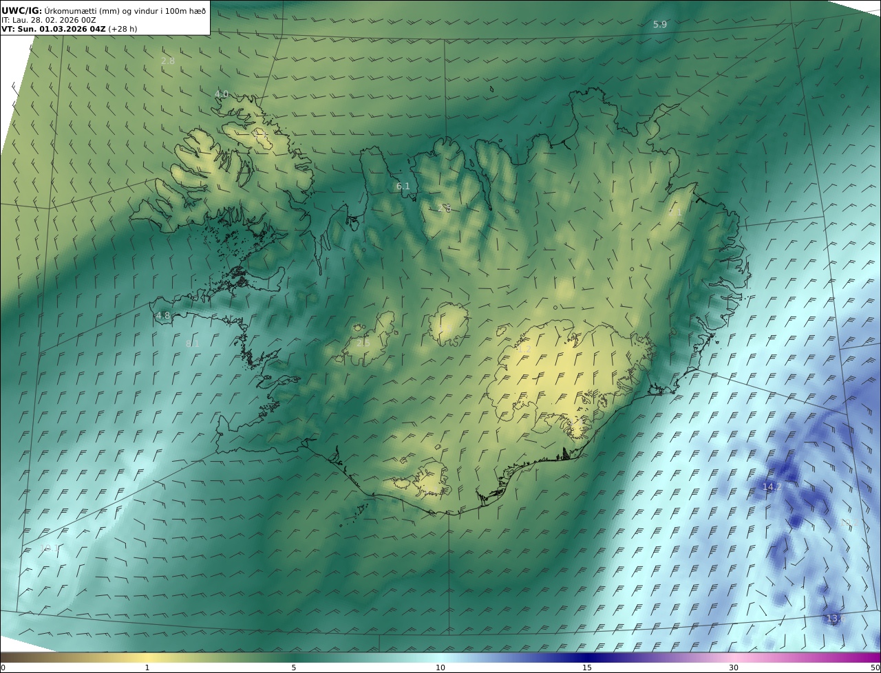Click the valid time 'VT: Sun. 01.03.2026 04Z'
This screenshot has width=881, height=673.
pos(53,30)
